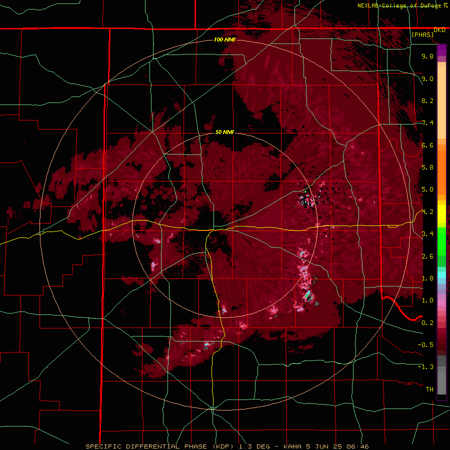Screen dimensions: 450x450
Task: Click the "5 JUN 25" date in the caption
Action: [324, 446]
